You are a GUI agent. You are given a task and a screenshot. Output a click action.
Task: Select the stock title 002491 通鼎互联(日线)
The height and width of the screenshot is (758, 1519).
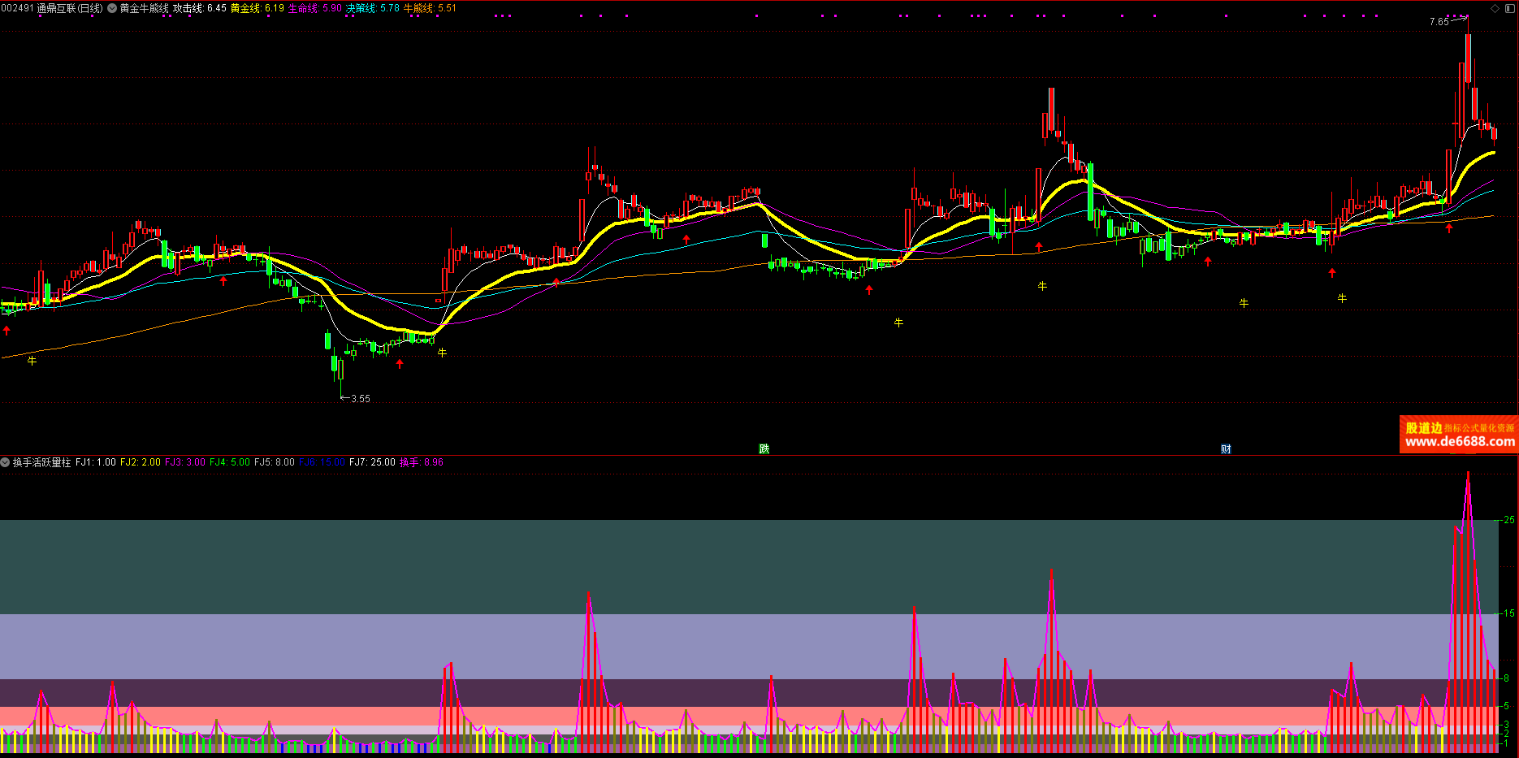click(52, 8)
